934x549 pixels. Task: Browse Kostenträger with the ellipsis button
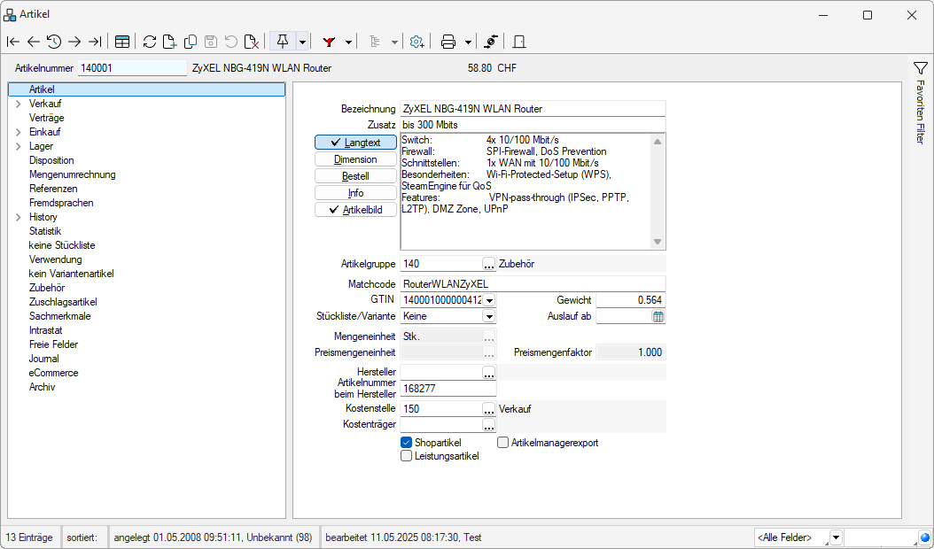489,425
